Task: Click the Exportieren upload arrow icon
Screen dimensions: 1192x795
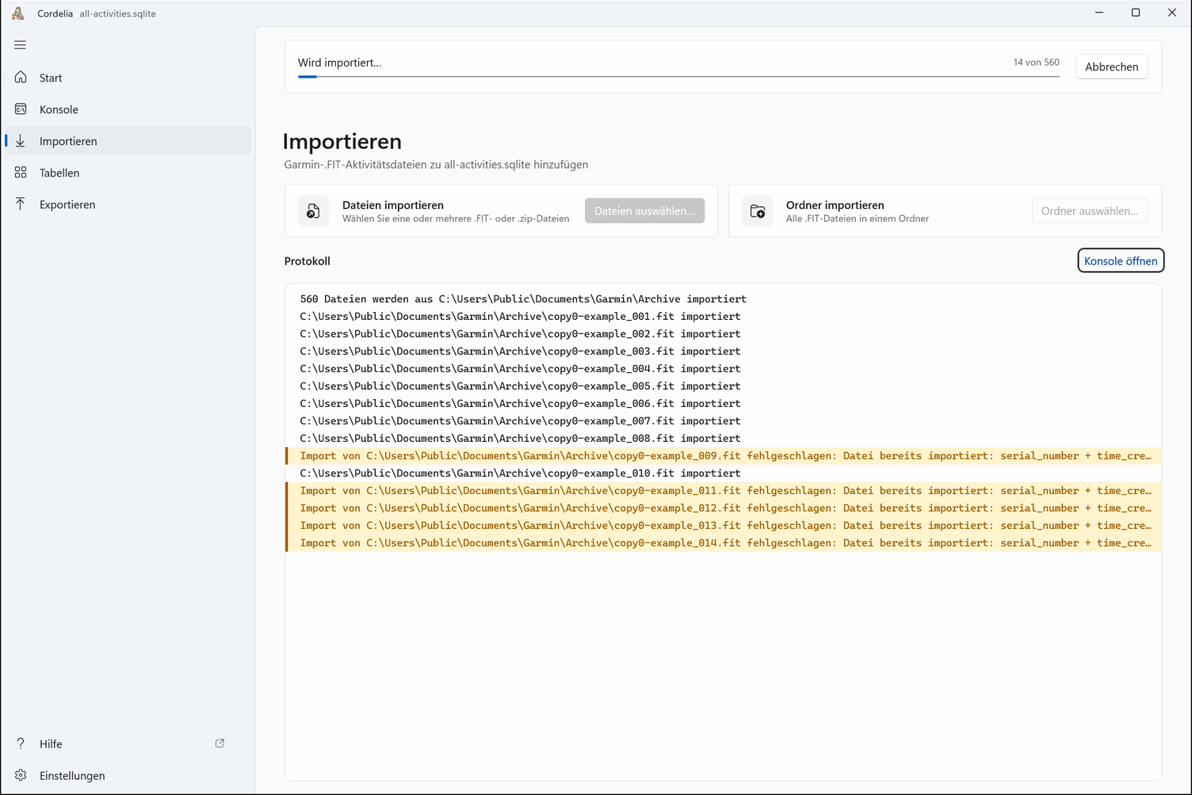Action: tap(21, 204)
